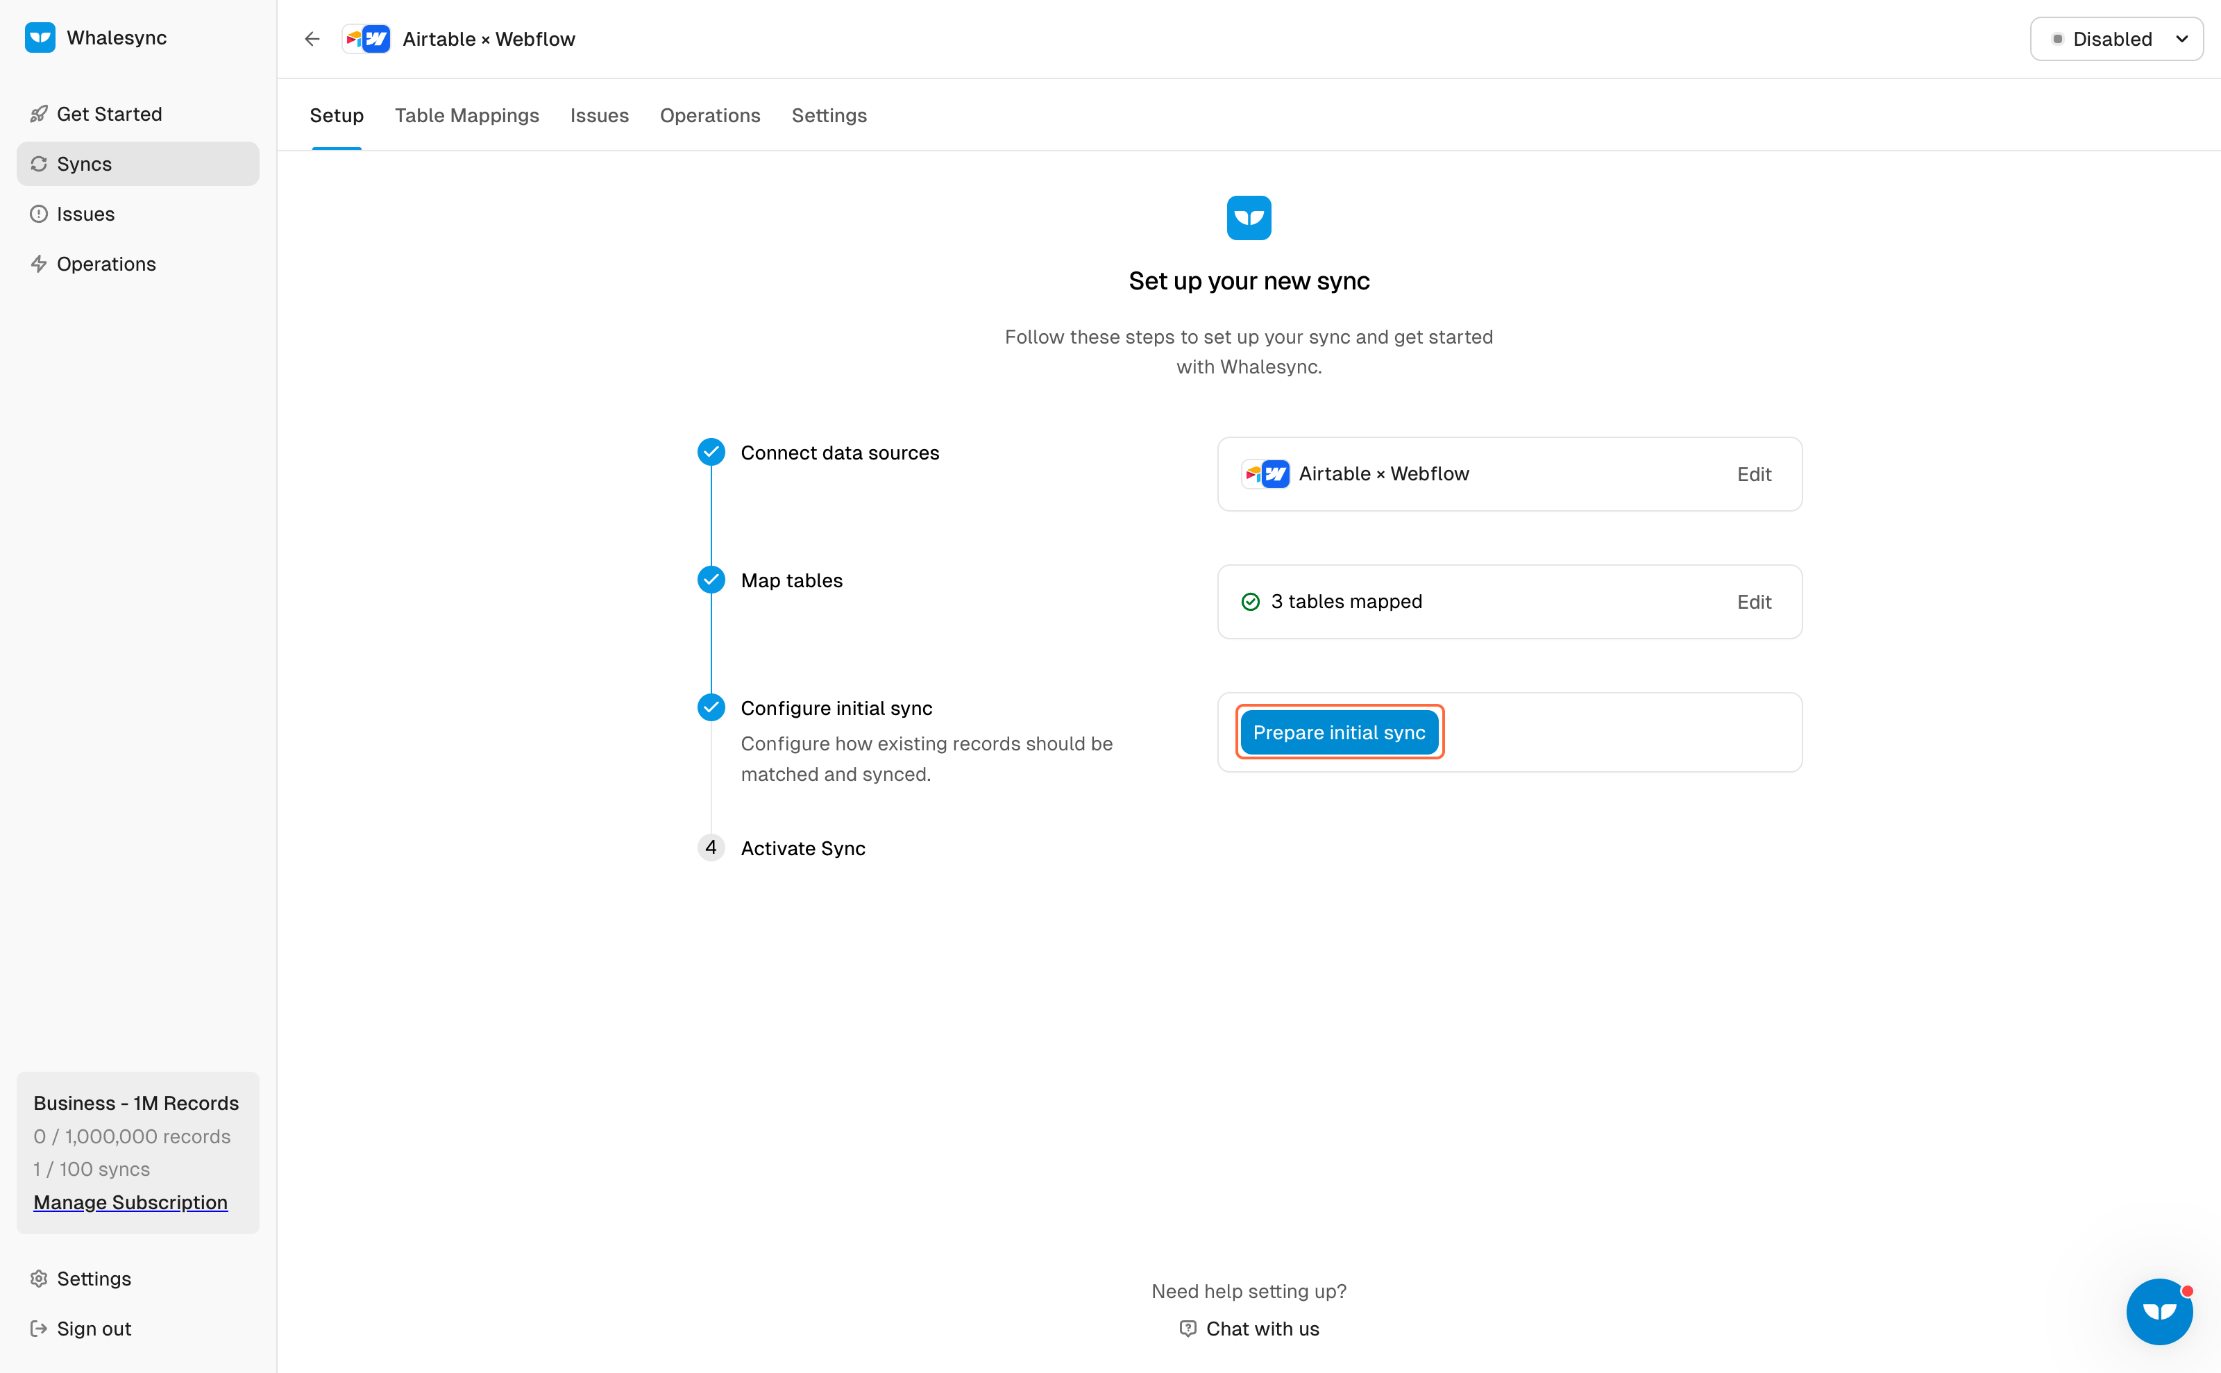Open Operations in the sidebar

138,263
